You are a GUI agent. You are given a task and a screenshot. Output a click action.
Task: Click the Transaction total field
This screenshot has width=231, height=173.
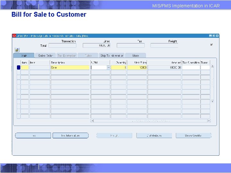click(62, 45)
